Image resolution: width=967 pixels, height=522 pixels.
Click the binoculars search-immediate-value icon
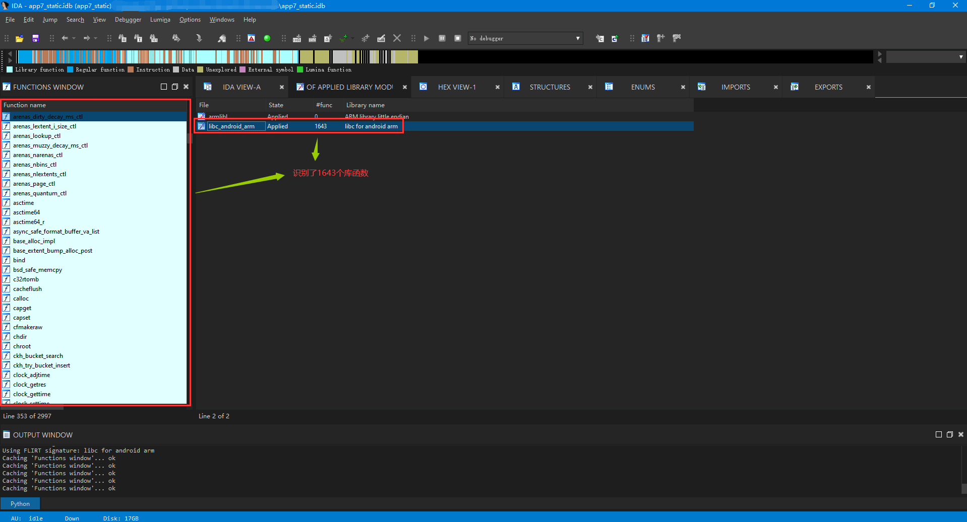123,38
